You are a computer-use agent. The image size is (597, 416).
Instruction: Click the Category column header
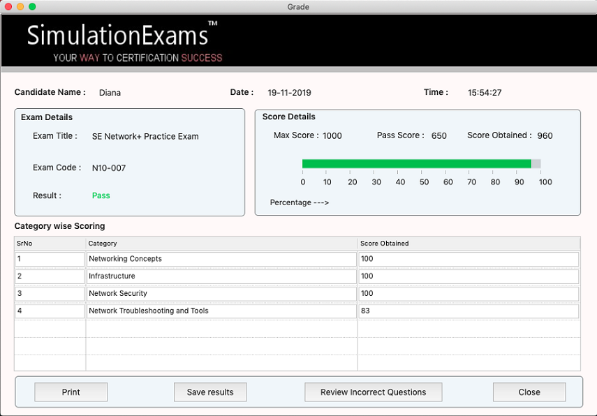(221, 244)
